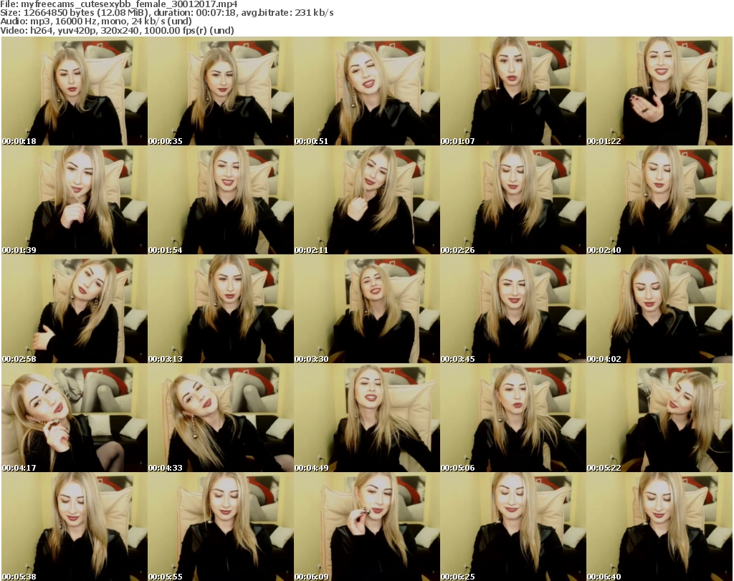Click the 'File:' header line with the .mp4 name

(x=119, y=4)
